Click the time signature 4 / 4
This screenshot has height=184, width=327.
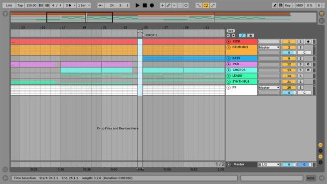57,6
